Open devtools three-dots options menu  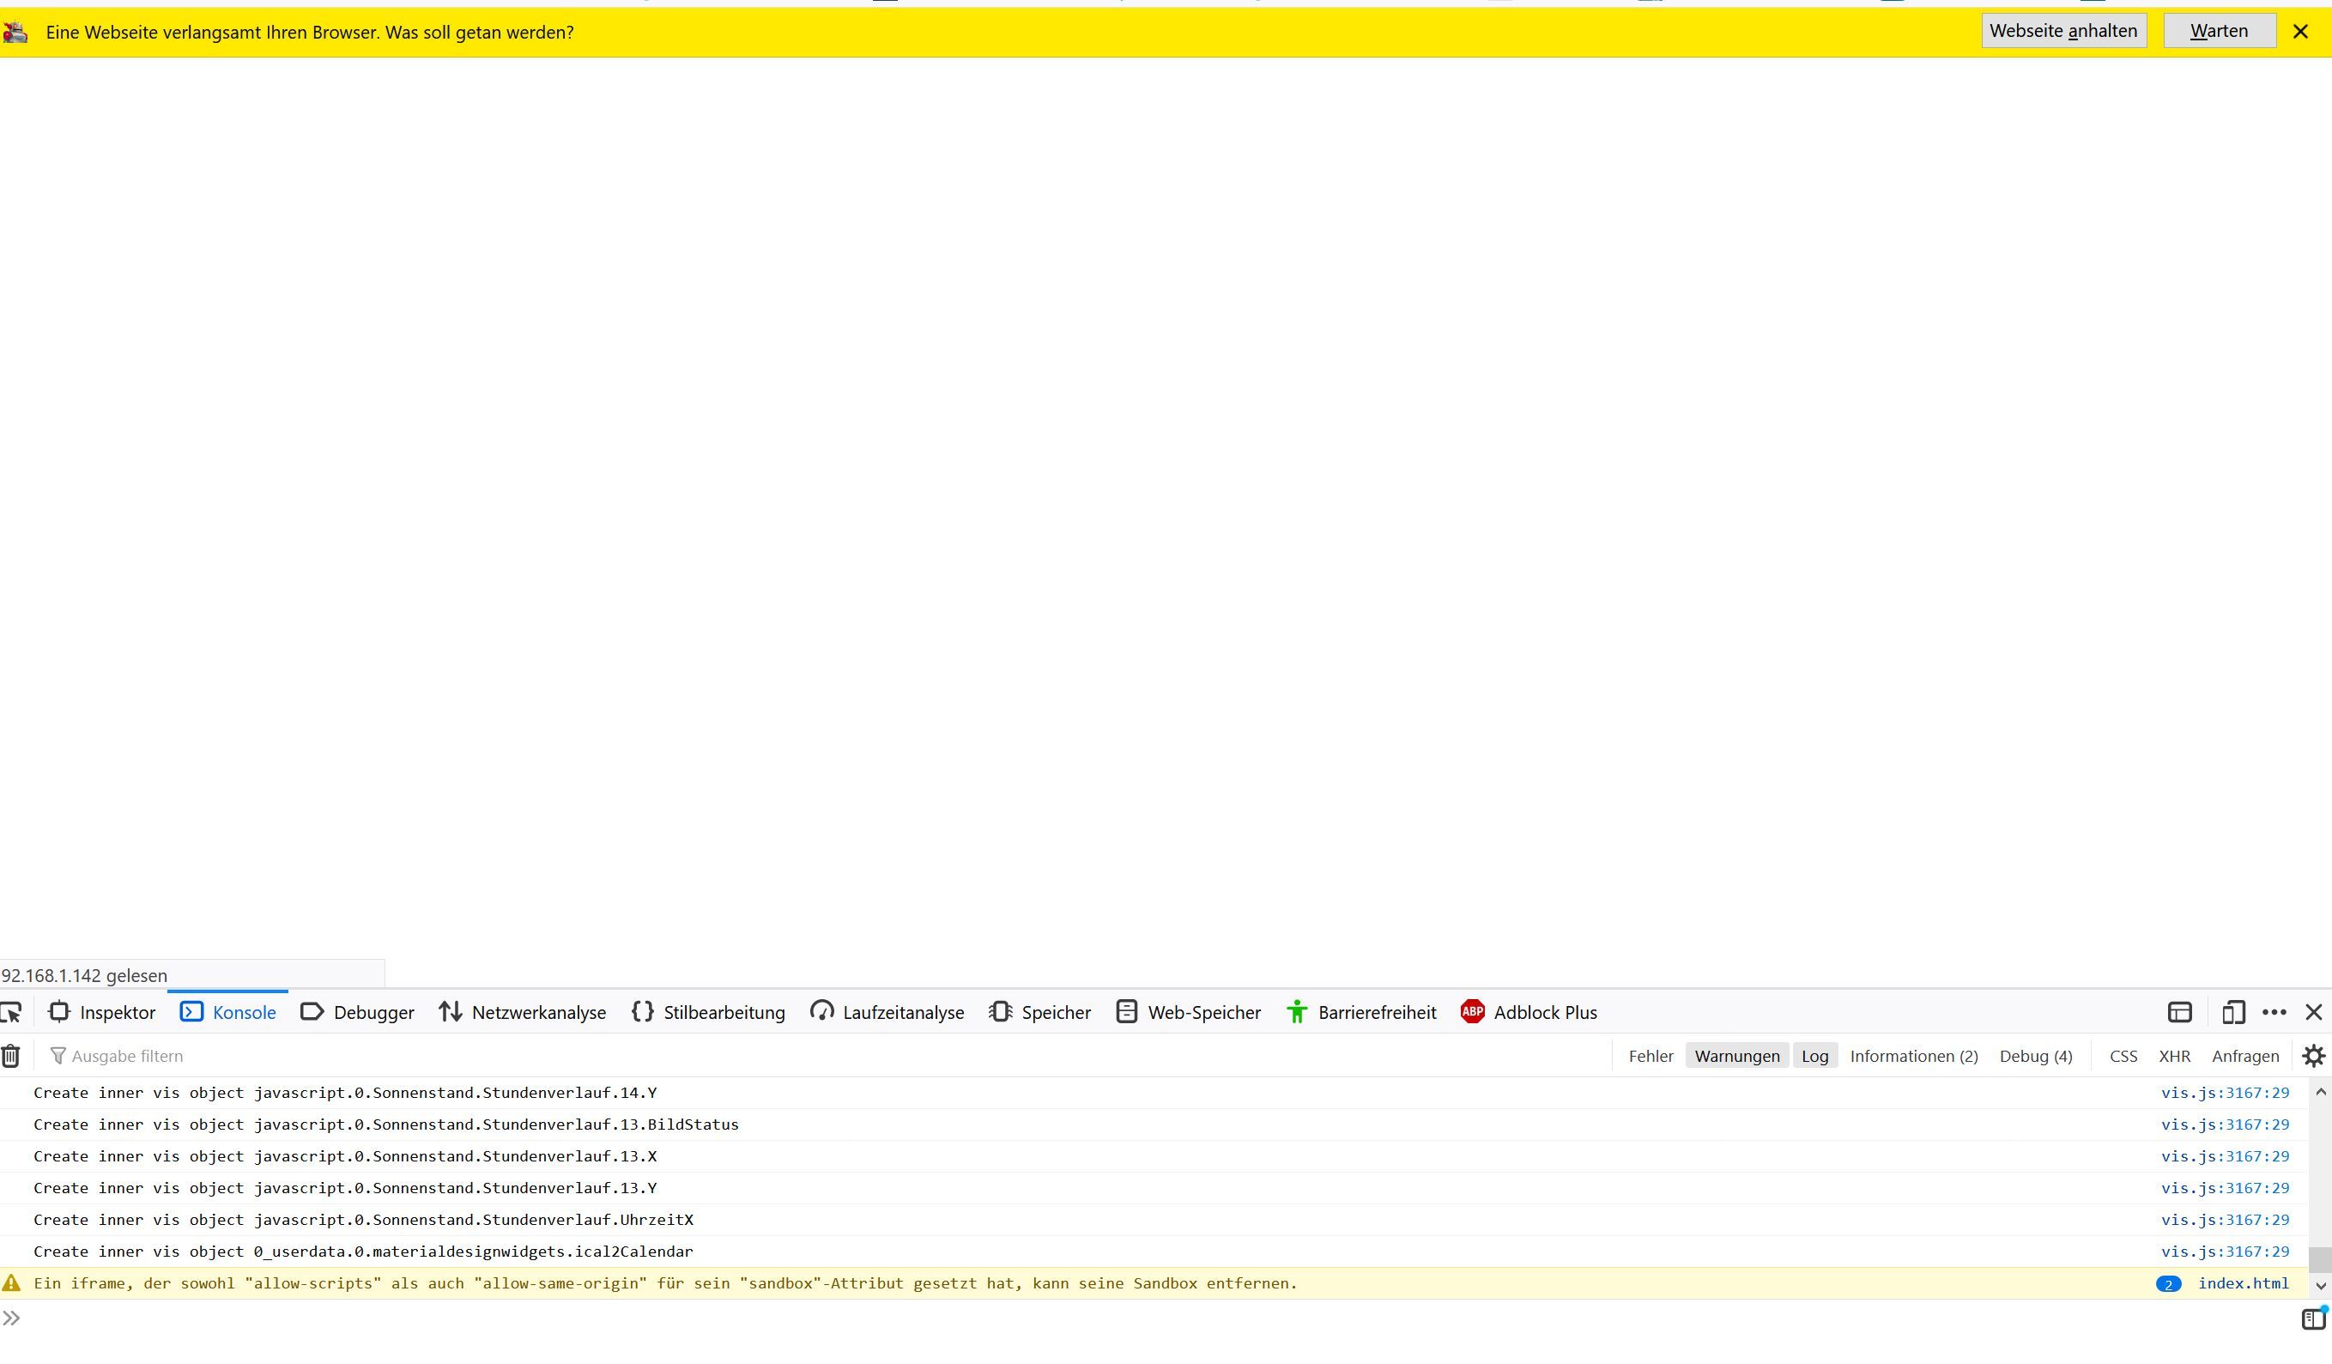(x=2274, y=1012)
